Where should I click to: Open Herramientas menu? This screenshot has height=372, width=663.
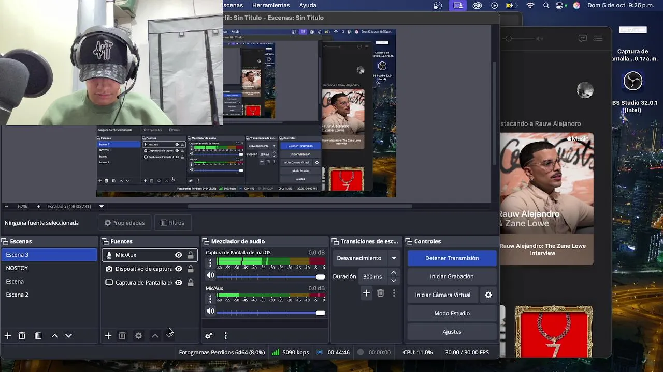[271, 5]
